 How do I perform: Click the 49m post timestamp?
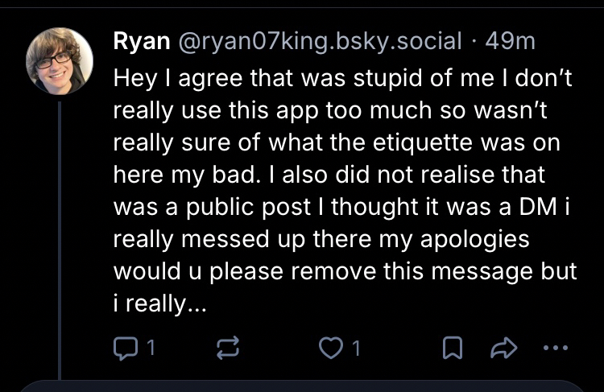point(511,41)
